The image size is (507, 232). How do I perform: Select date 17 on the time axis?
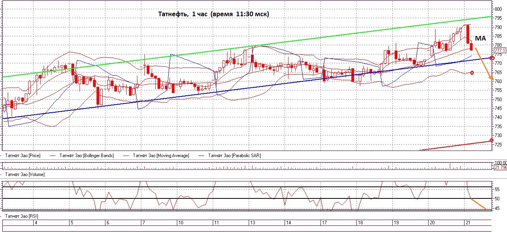(x=324, y=223)
